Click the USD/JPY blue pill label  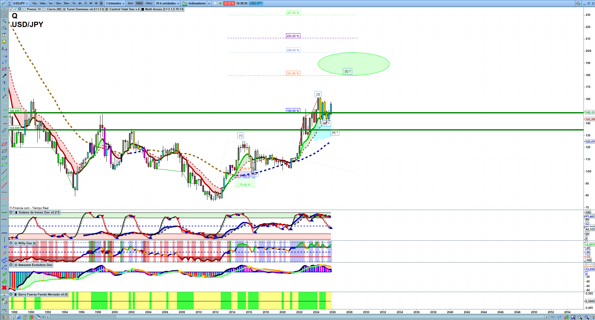click(256, 3)
